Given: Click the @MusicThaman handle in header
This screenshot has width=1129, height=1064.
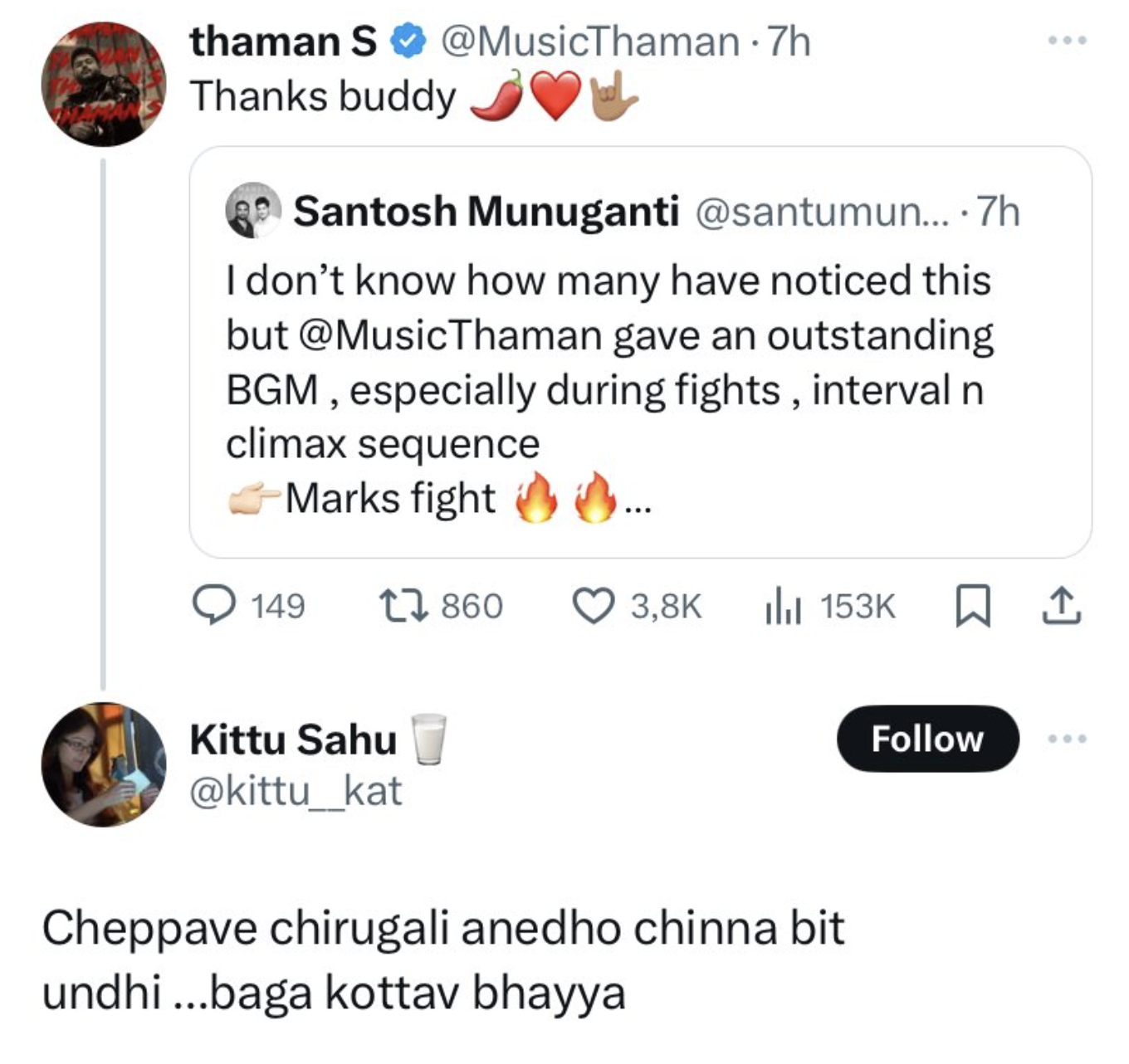Looking at the screenshot, I should pyautogui.click(x=590, y=41).
